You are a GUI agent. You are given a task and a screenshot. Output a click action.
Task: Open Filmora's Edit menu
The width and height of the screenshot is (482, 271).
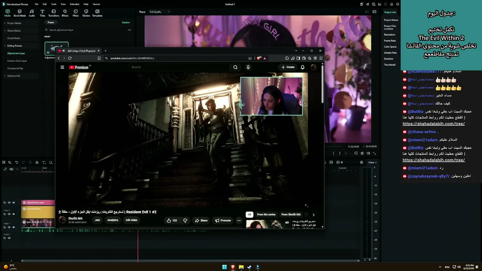pyautogui.click(x=44, y=4)
